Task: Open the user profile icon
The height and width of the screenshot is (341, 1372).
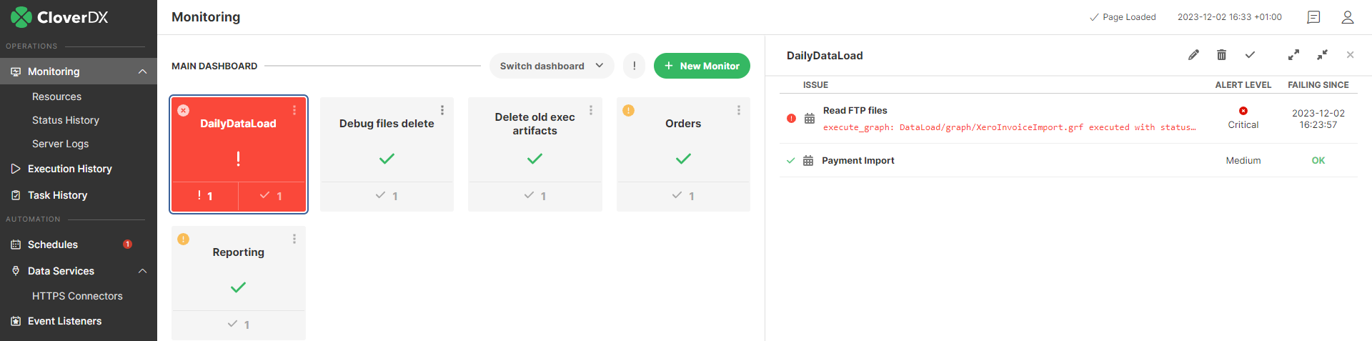Action: (1348, 17)
